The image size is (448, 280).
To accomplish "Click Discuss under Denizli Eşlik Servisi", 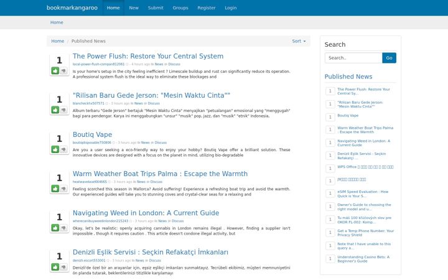I will [x=155, y=260].
